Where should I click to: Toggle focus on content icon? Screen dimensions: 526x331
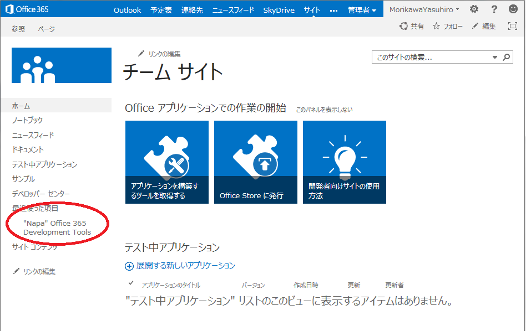[512, 26]
